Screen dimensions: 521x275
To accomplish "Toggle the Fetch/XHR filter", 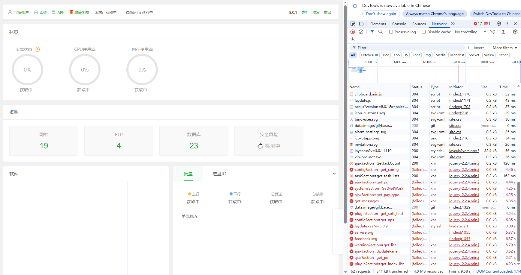I will pyautogui.click(x=369, y=55).
